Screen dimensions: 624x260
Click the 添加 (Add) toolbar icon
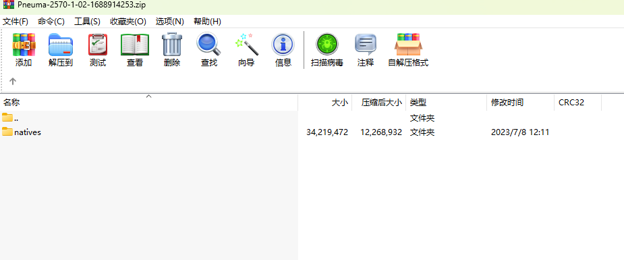(24, 44)
